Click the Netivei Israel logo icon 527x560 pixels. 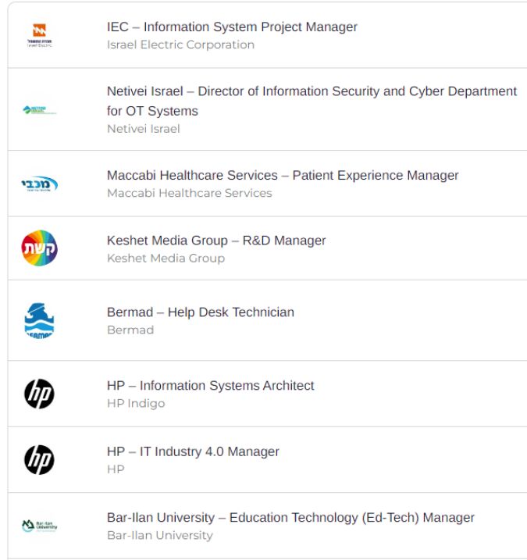pos(40,110)
